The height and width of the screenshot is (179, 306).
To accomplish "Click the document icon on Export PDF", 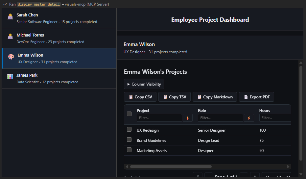I will coord(246,97).
